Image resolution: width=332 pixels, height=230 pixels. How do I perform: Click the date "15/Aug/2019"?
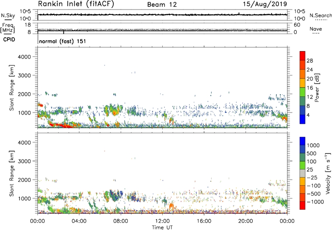[265, 4]
